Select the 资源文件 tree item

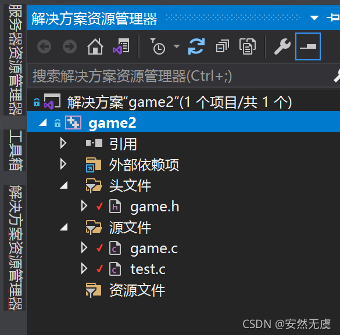137,290
